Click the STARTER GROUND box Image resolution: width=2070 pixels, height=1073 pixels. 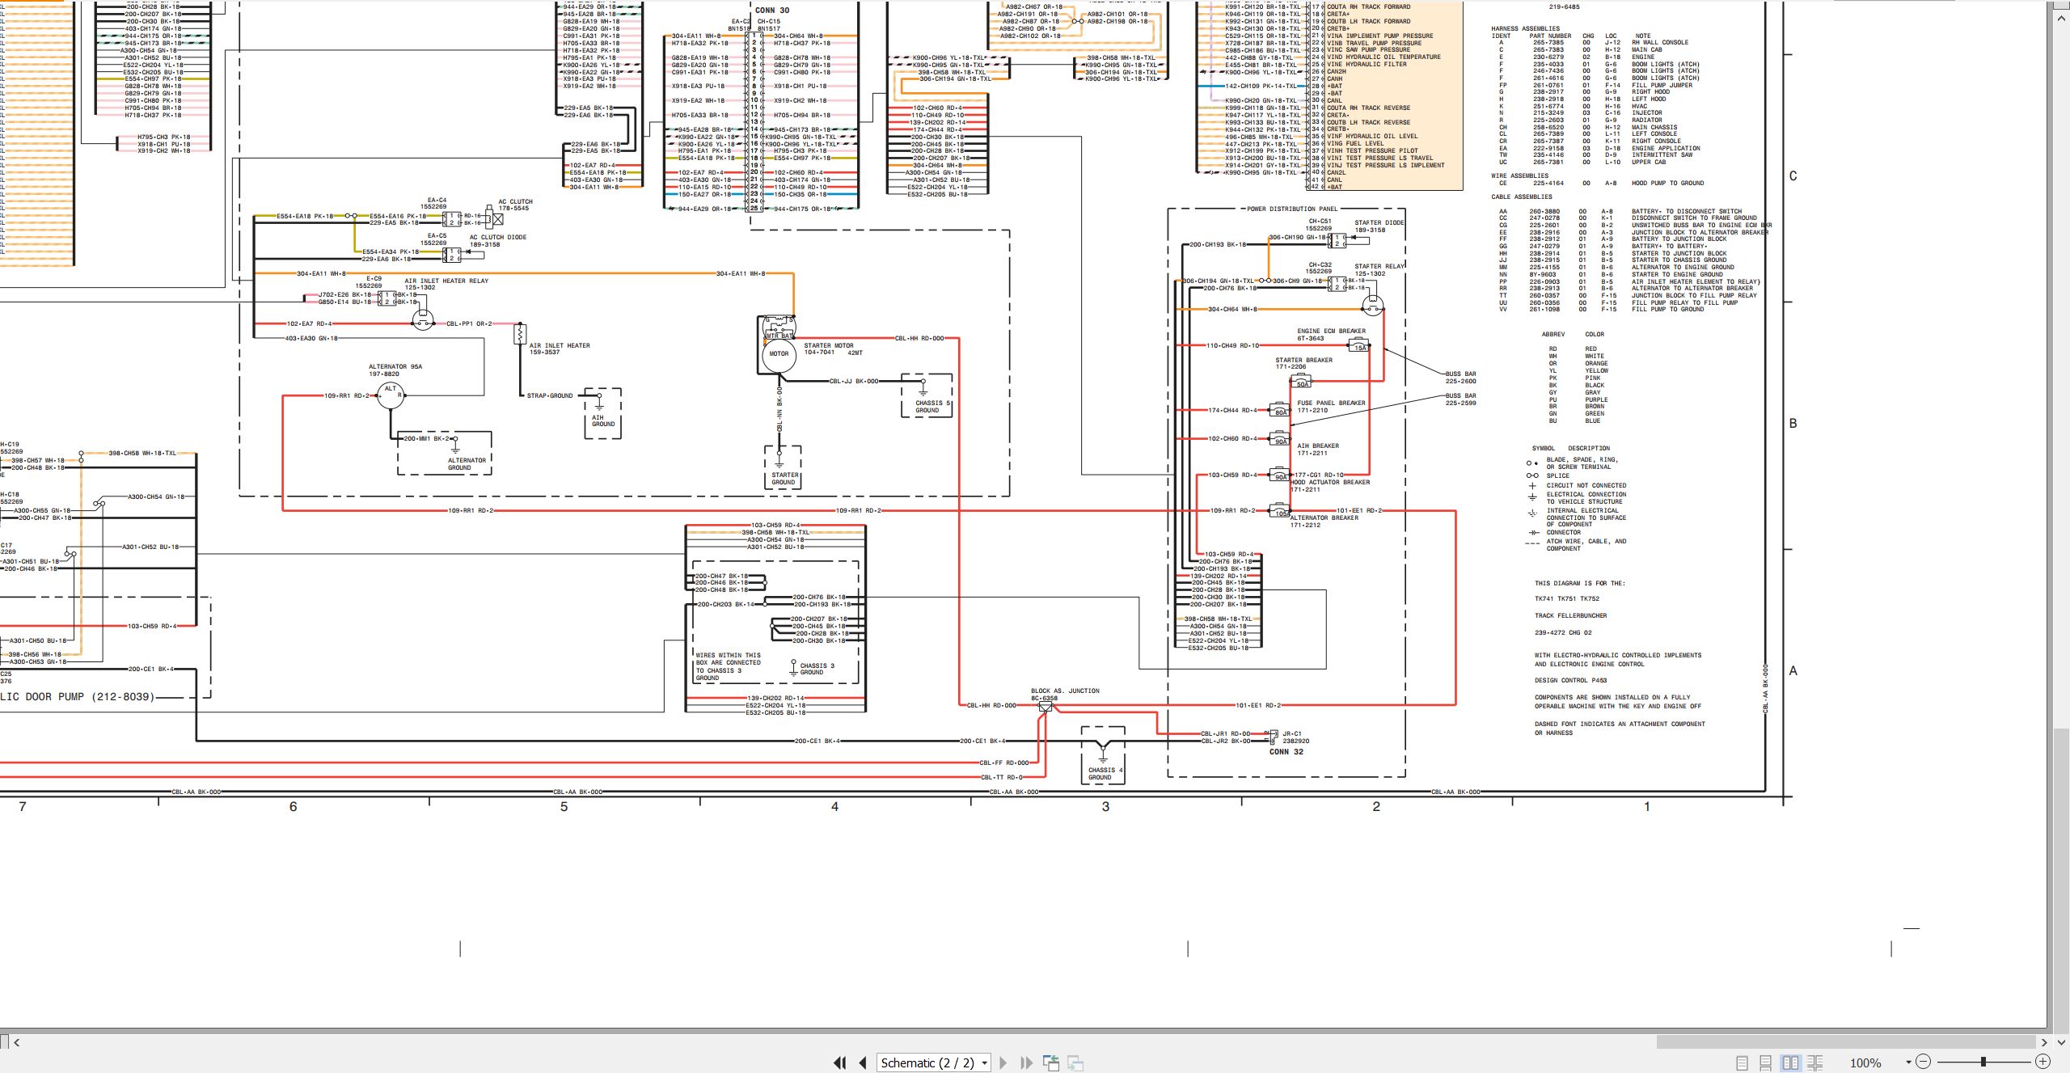click(x=784, y=467)
